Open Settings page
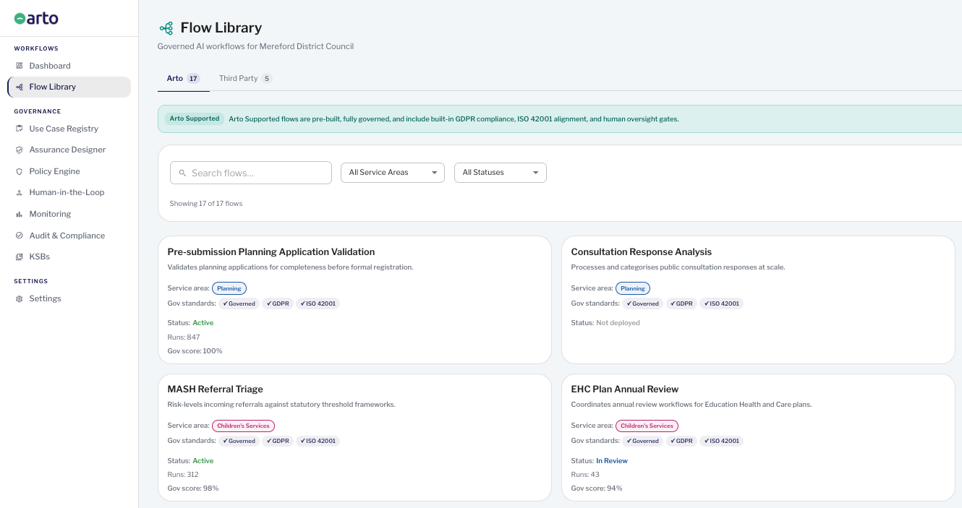Image resolution: width=962 pixels, height=508 pixels. [69, 298]
